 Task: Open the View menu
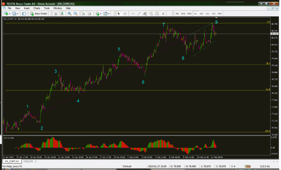pyautogui.click(x=18, y=8)
